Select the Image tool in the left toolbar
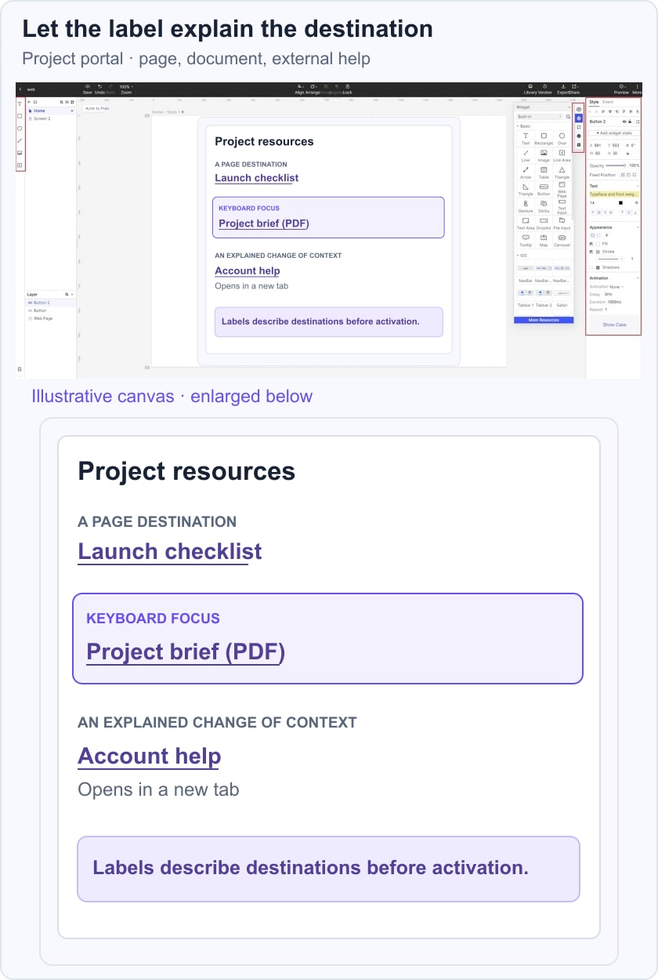Viewport: 658px width, 980px height. pos(20,152)
